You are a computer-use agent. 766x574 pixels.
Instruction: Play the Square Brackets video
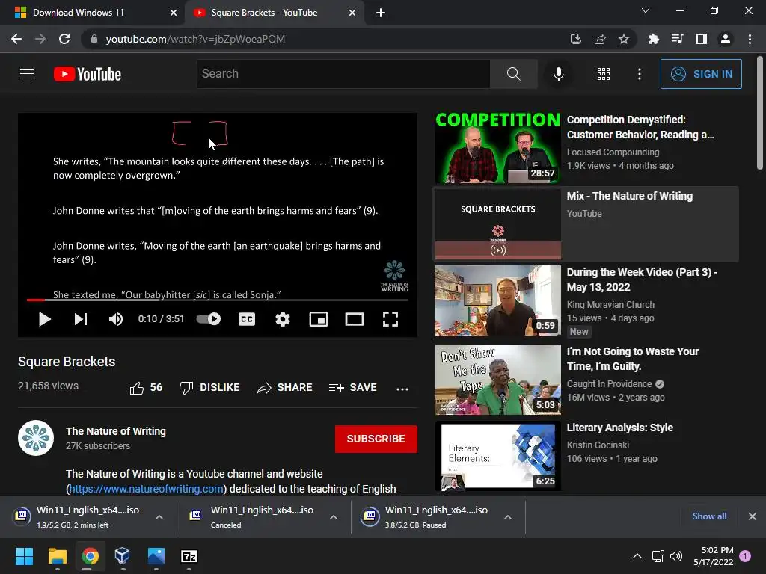click(44, 319)
